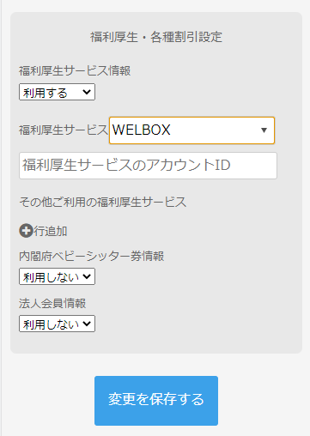This screenshot has height=436, width=310.
Task: Click the chevron on the 利用する select box
Action: tap(87, 92)
